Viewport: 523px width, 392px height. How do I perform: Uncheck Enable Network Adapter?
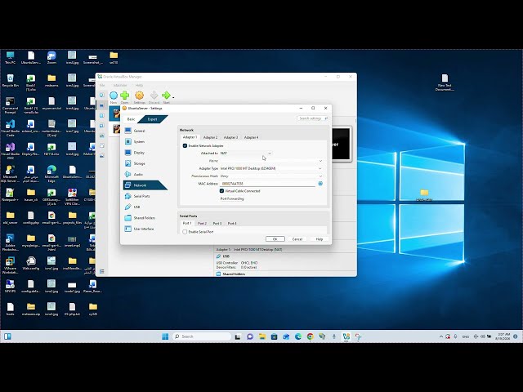[x=185, y=145]
